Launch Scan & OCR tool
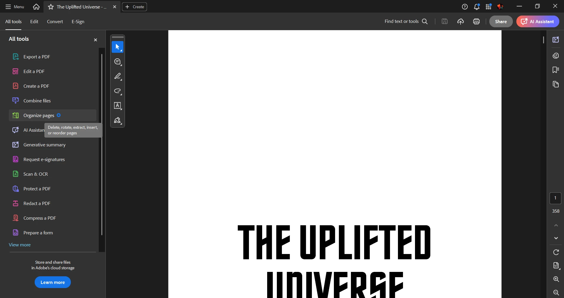 (x=53, y=174)
